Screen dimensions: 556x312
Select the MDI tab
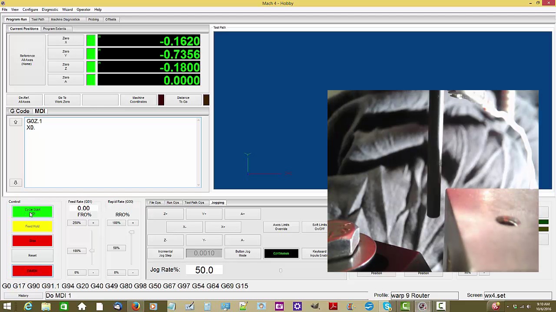pos(40,111)
